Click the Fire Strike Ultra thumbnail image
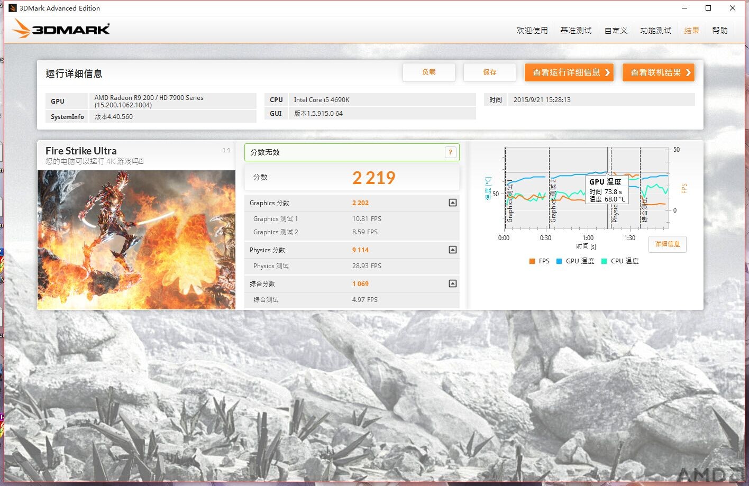The image size is (749, 486). [x=136, y=240]
